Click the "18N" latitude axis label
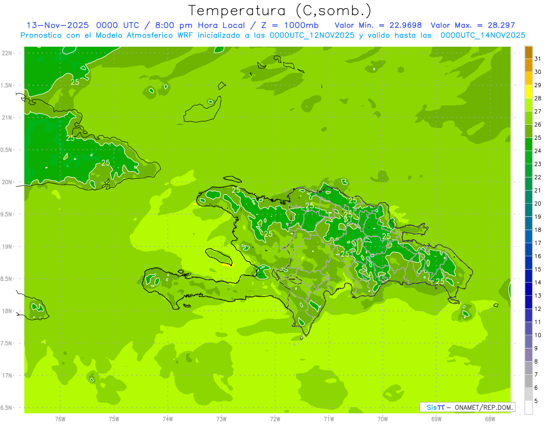The width and height of the screenshot is (550, 425). coord(7,311)
